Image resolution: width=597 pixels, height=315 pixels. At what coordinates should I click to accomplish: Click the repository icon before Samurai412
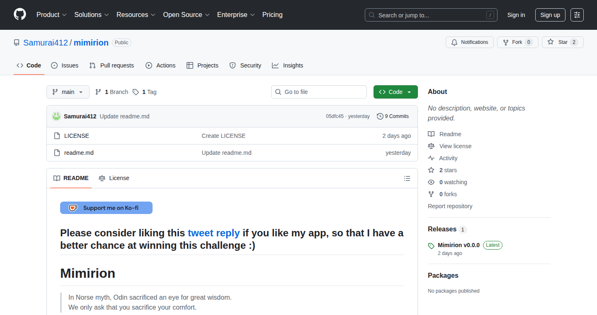(17, 43)
